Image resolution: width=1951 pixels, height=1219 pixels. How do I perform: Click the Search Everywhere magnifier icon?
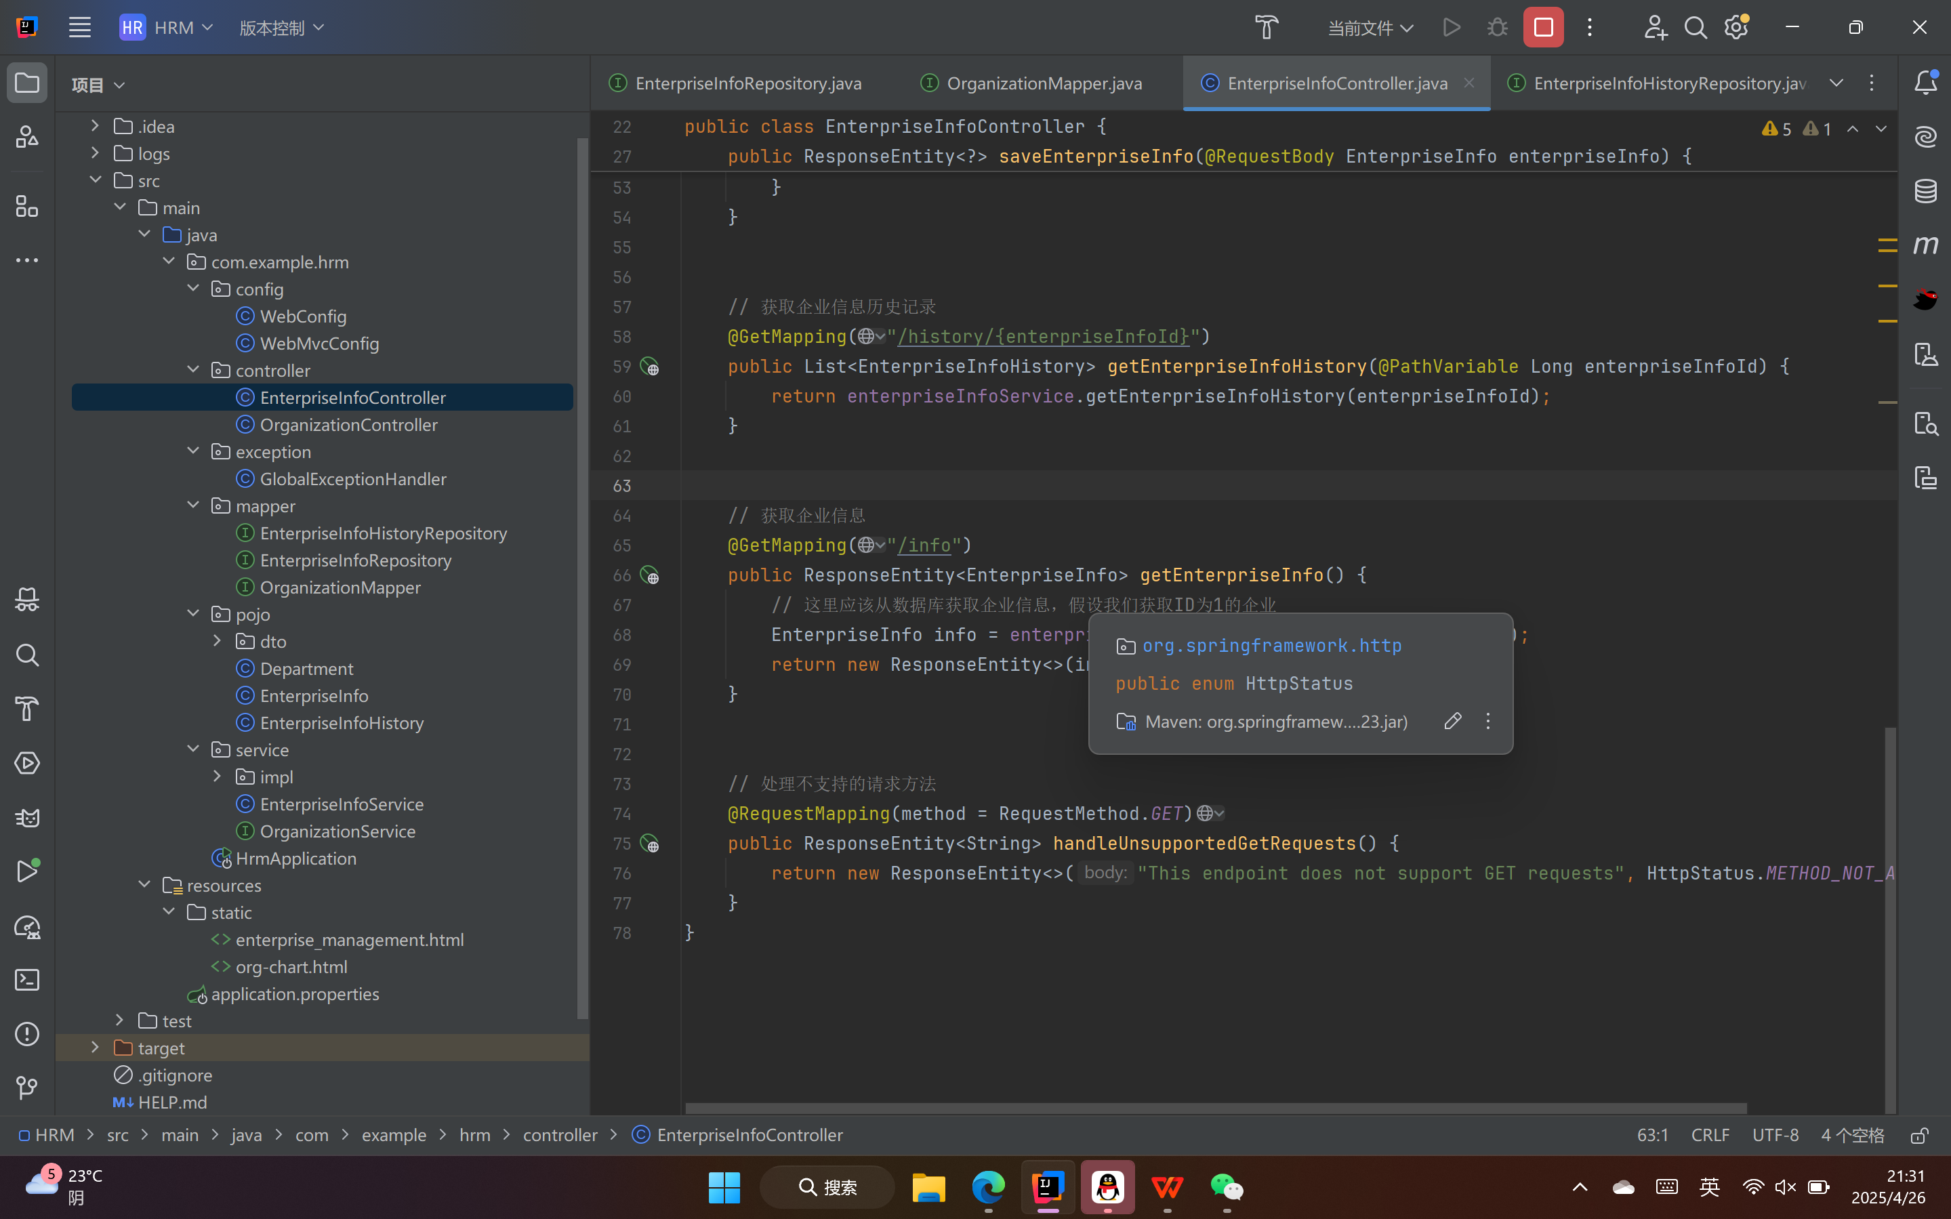(1696, 27)
